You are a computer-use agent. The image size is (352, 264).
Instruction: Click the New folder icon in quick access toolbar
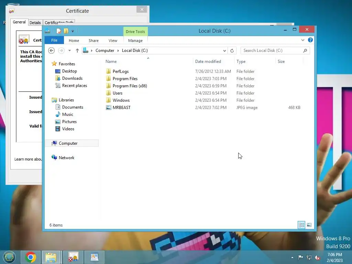pyautogui.click(x=66, y=31)
